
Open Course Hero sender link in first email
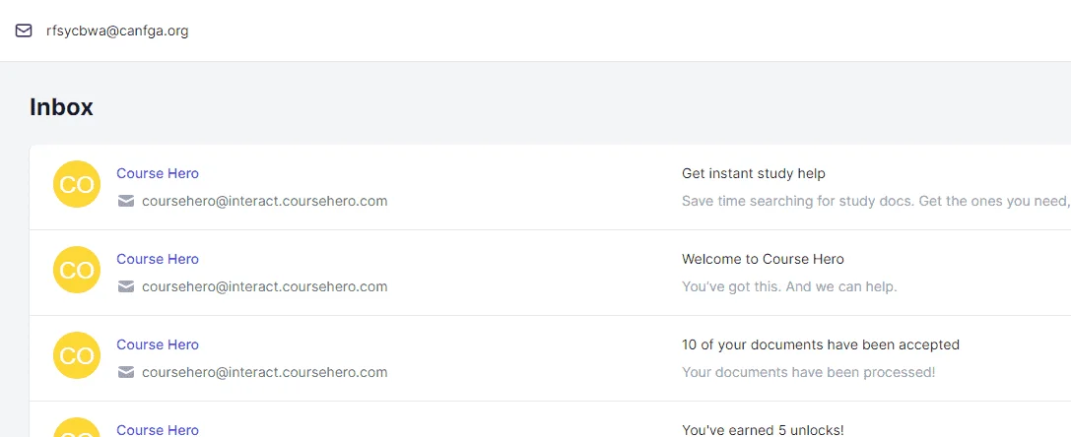(x=158, y=173)
